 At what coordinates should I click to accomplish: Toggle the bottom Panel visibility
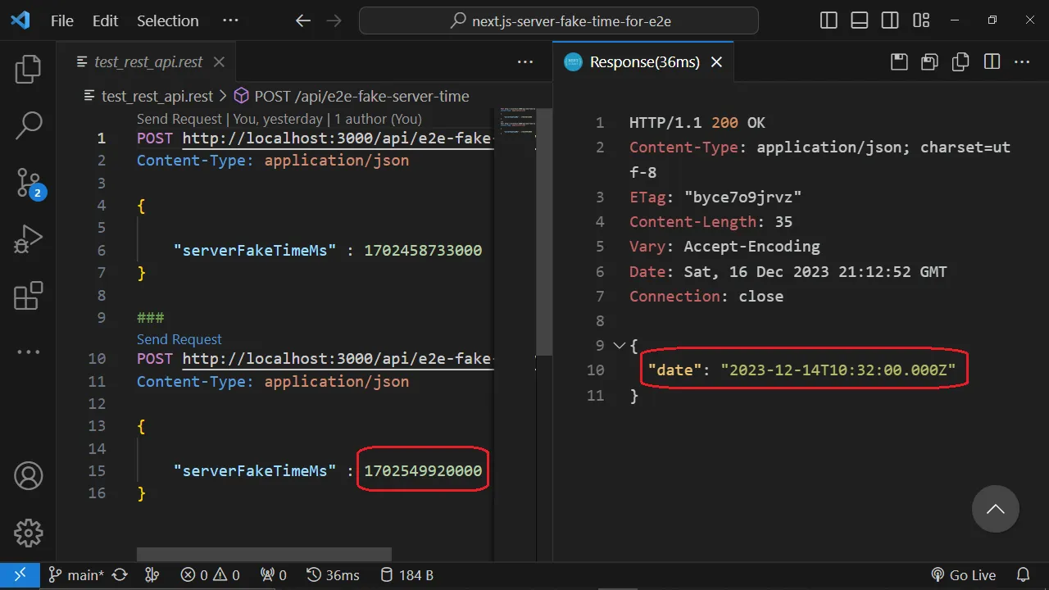coord(859,20)
